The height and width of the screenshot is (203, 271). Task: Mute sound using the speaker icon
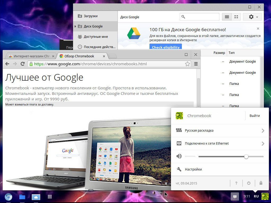tap(179, 156)
